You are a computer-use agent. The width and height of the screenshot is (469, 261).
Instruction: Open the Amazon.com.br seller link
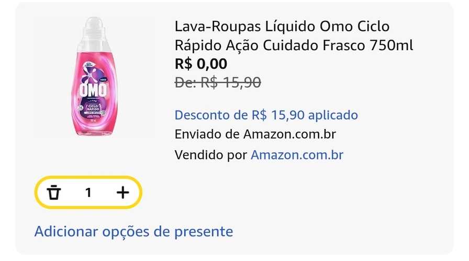click(297, 155)
